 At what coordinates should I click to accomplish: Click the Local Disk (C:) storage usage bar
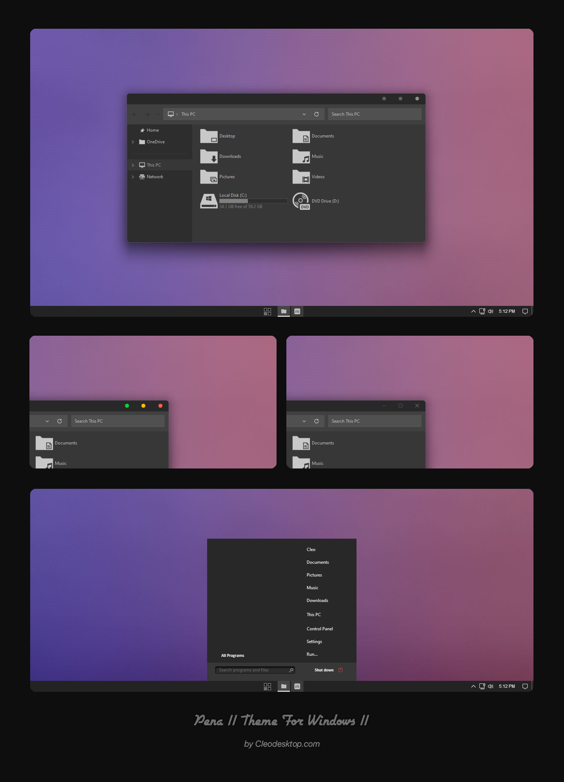(253, 201)
